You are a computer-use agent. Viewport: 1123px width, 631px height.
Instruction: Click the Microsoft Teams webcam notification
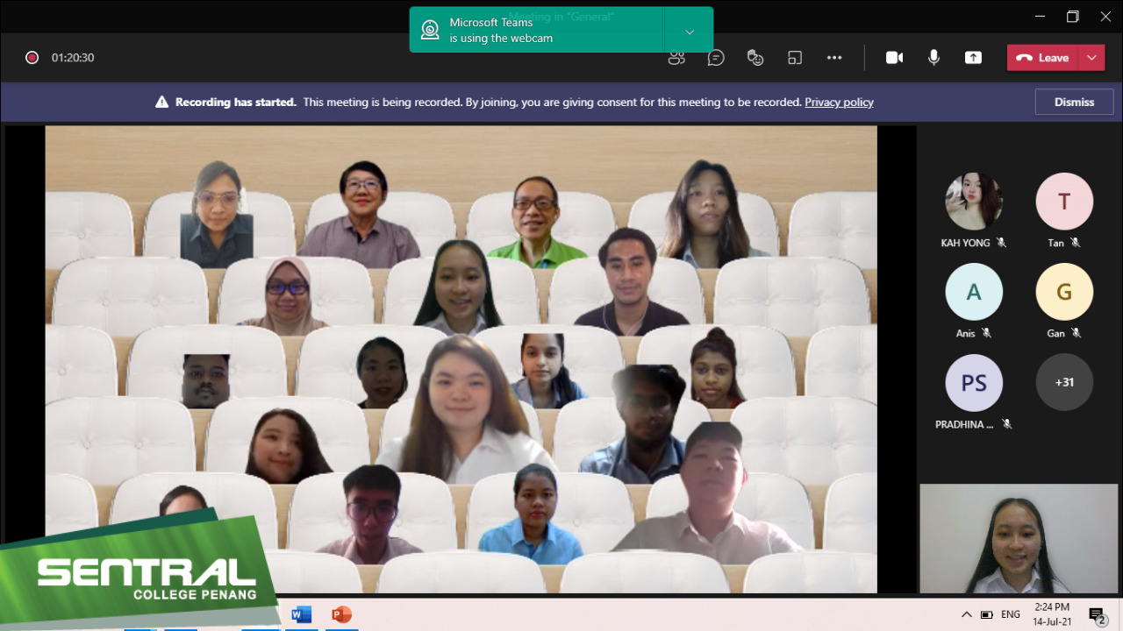pyautogui.click(x=537, y=30)
